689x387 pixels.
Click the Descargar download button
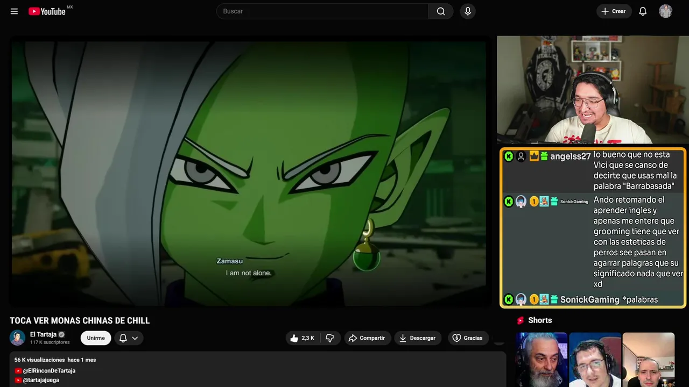418,338
